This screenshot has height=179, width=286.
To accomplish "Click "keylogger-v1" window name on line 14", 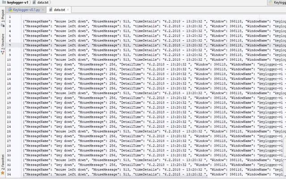I will (271, 79).
